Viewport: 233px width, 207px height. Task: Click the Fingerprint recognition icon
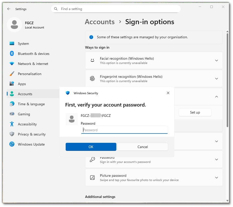pos(92,78)
